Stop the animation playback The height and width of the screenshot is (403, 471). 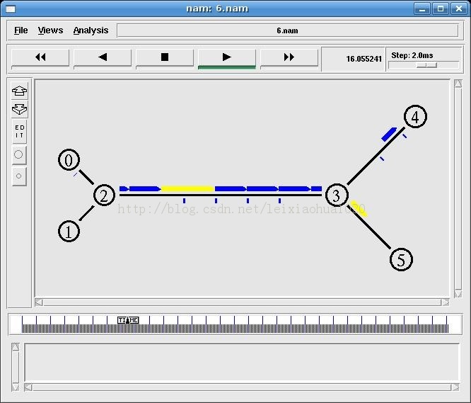click(165, 57)
